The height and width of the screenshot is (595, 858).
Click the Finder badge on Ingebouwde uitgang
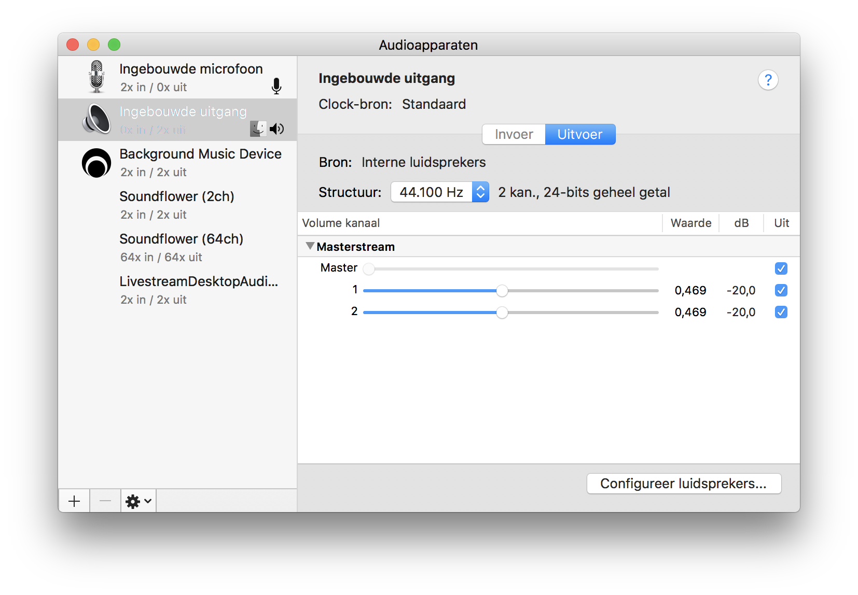(258, 129)
